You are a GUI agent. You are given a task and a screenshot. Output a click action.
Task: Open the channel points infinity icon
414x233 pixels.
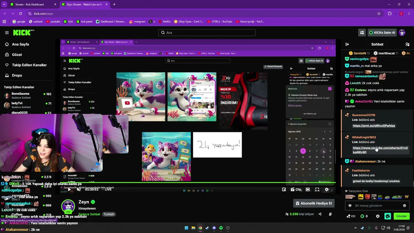click(x=351, y=216)
